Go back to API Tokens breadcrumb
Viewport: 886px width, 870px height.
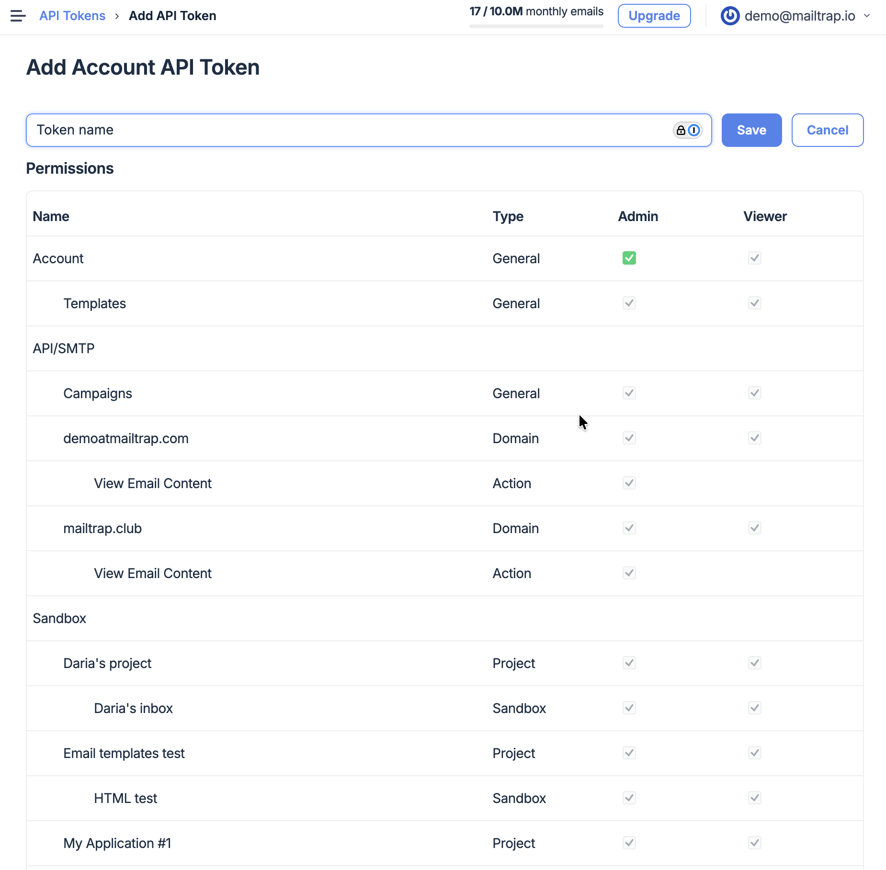[x=72, y=16]
